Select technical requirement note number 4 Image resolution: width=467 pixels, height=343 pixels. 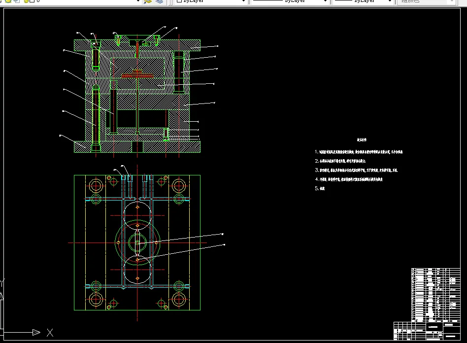[x=348, y=179]
